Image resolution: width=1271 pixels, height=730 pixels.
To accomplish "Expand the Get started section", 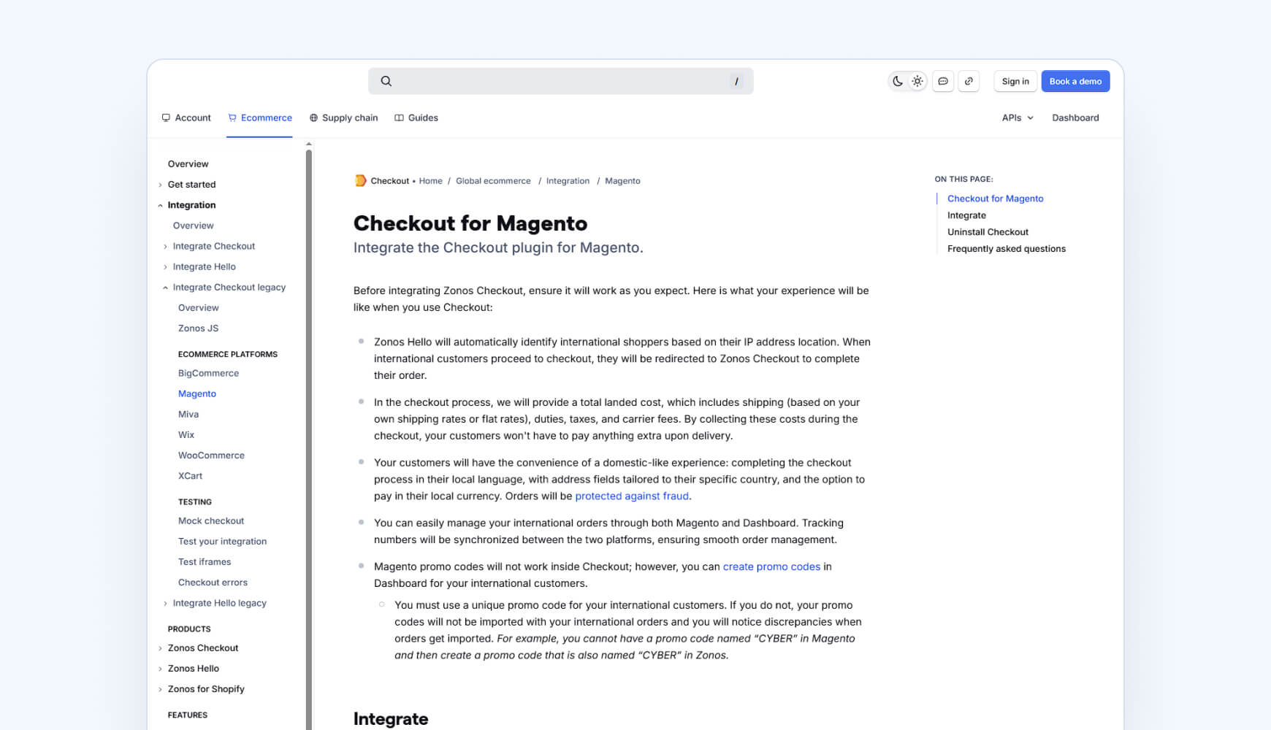I will (191, 185).
